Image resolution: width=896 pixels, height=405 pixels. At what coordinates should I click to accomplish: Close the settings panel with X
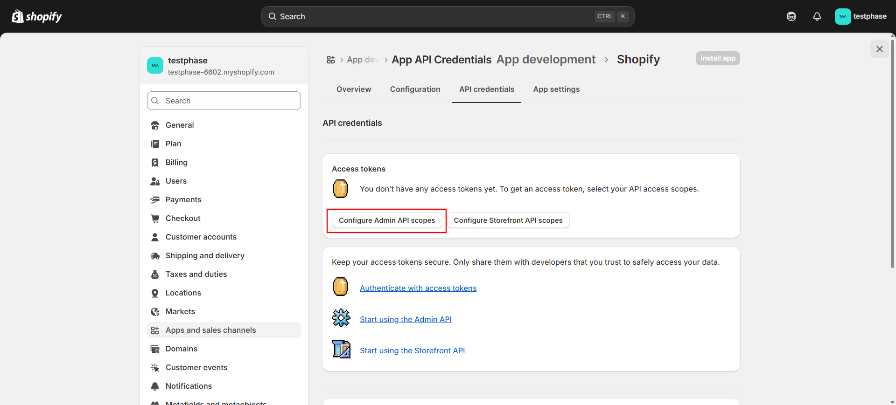point(880,49)
